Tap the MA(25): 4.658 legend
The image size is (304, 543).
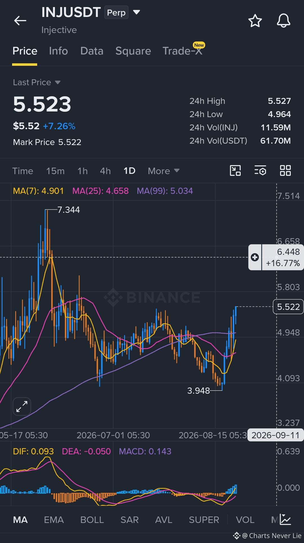coord(100,191)
